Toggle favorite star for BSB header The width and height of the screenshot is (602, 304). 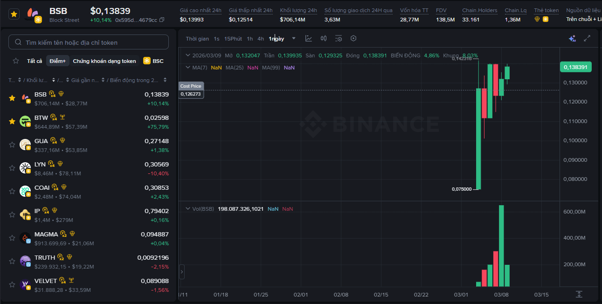point(14,14)
